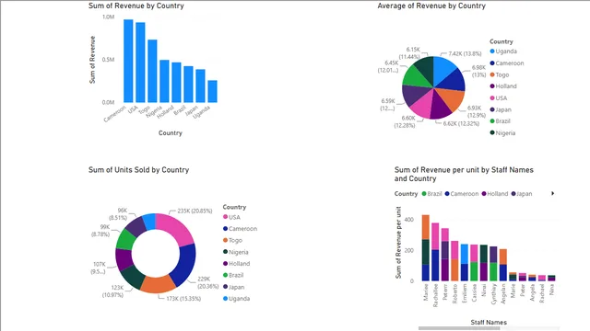Click the 123K (10.97%) donut label
The image size is (590, 331).
click(112, 291)
